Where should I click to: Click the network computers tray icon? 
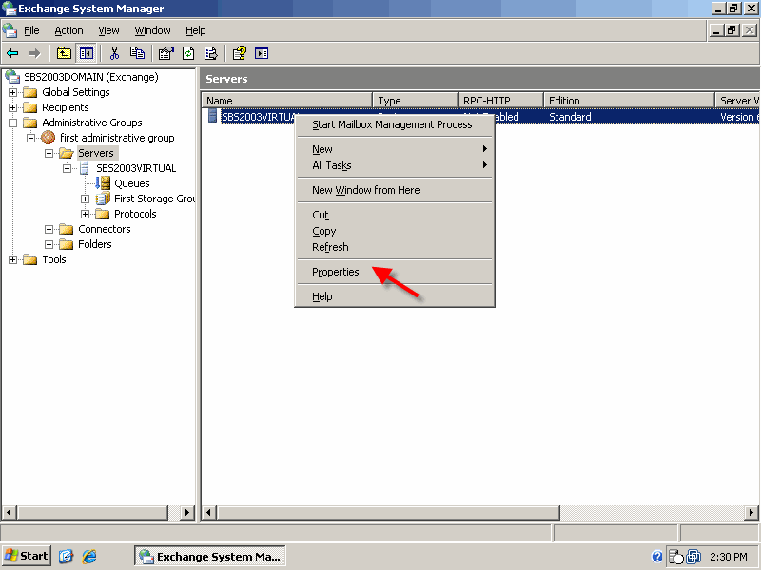693,557
